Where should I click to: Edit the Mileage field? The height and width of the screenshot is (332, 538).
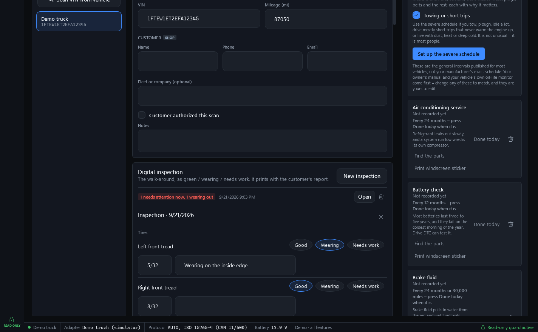[x=326, y=19]
